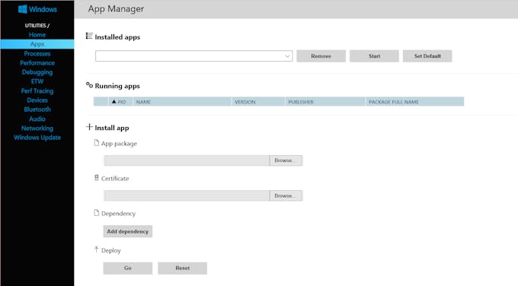This screenshot has height=286, width=518.
Task: Open the Audio page
Action: pos(37,119)
